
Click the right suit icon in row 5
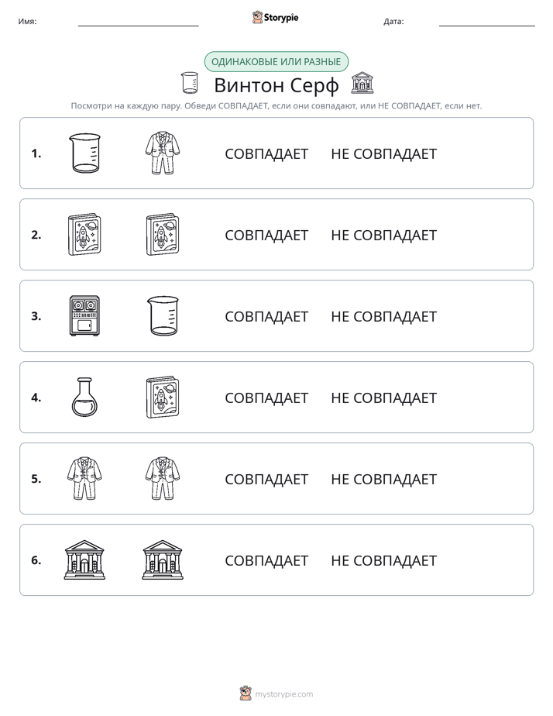point(163,478)
